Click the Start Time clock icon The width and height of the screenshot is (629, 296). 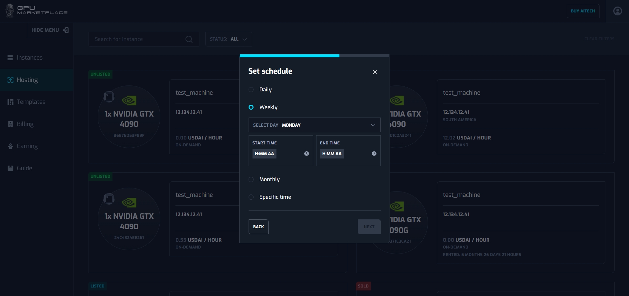pyautogui.click(x=306, y=154)
